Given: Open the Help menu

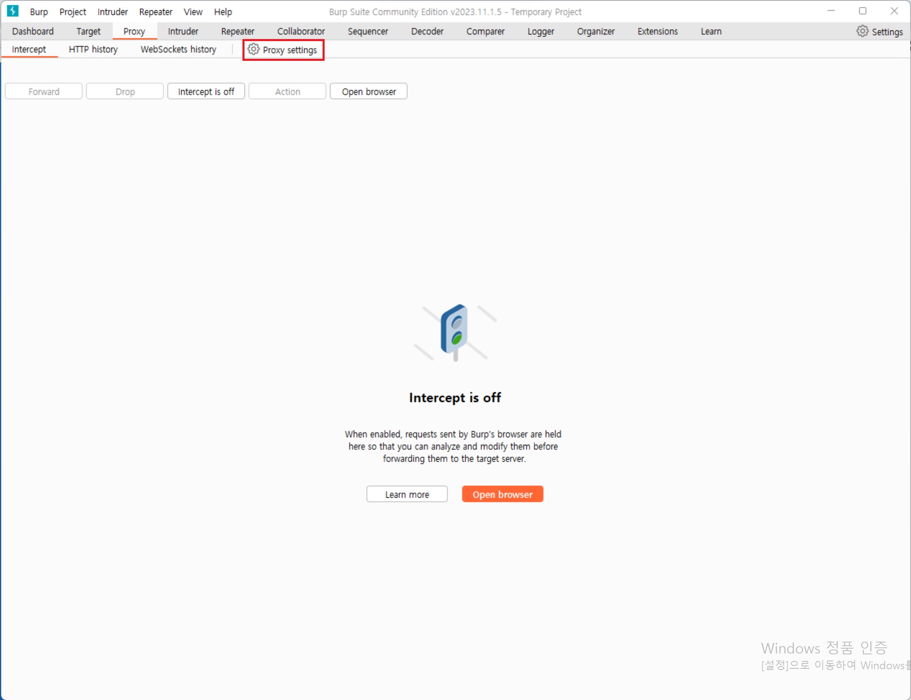Looking at the screenshot, I should coord(223,12).
